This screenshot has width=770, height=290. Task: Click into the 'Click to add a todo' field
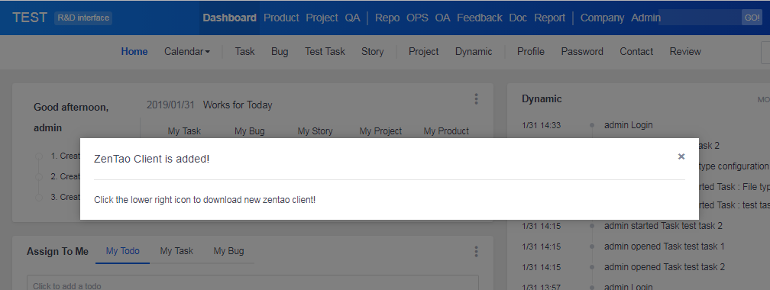pyautogui.click(x=252, y=283)
